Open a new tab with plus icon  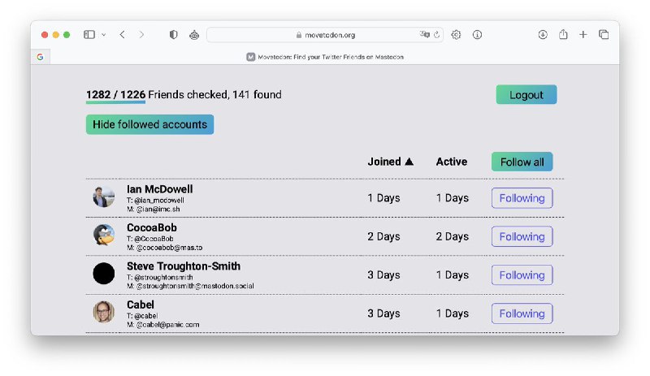[583, 35]
